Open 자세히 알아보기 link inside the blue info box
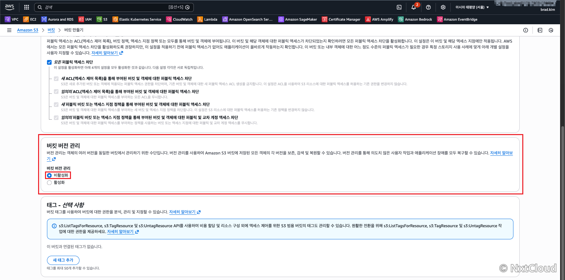The width and height of the screenshot is (565, 280). (123, 232)
